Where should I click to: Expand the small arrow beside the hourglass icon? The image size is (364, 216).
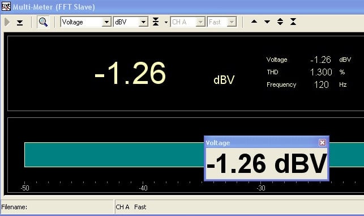point(166,22)
